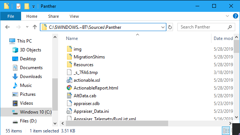Click the folder icon beside MigrationShims
This screenshot has width=240, height=135.
point(69,57)
